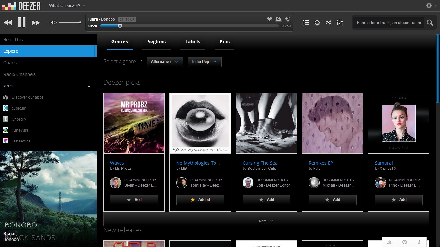This screenshot has height=247, width=440.
Task: Open Steijn's recommender avatar
Action: [116, 183]
